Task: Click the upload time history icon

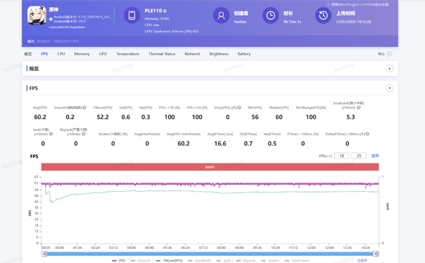Action: 323,16
